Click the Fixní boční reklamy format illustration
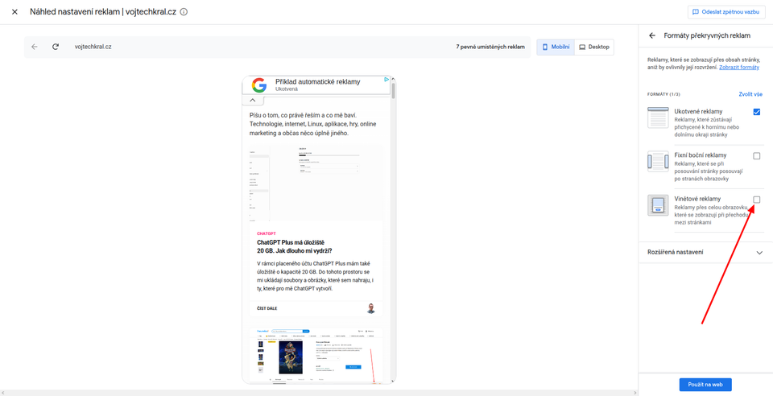 [x=658, y=162]
